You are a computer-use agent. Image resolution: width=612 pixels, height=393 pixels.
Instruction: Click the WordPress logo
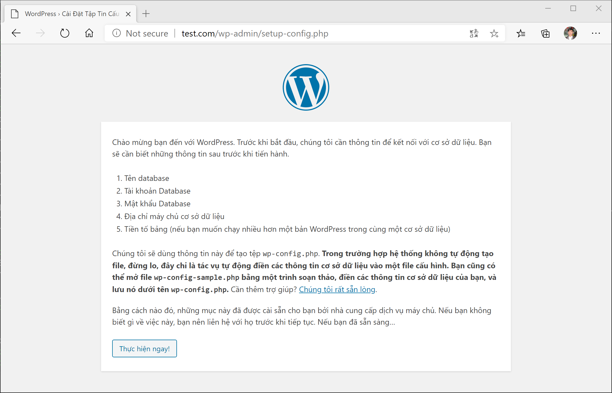(306, 87)
